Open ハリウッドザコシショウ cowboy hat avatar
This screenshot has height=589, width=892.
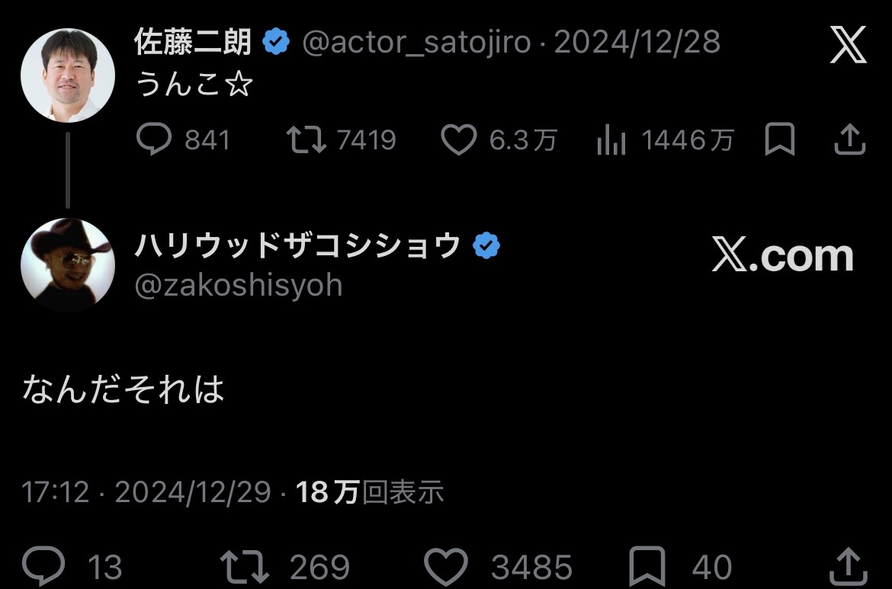[x=68, y=264]
